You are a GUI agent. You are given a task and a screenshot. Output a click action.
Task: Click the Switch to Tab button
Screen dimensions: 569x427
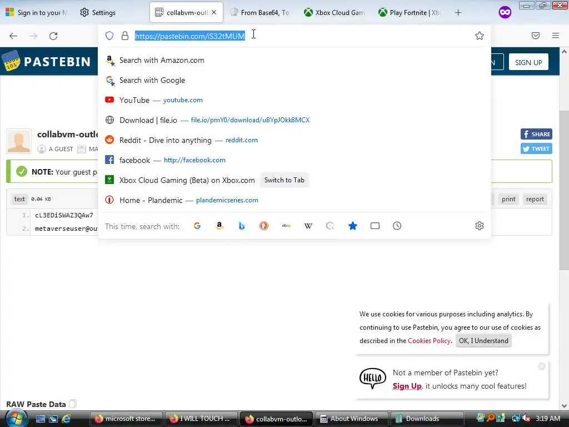pyautogui.click(x=284, y=180)
